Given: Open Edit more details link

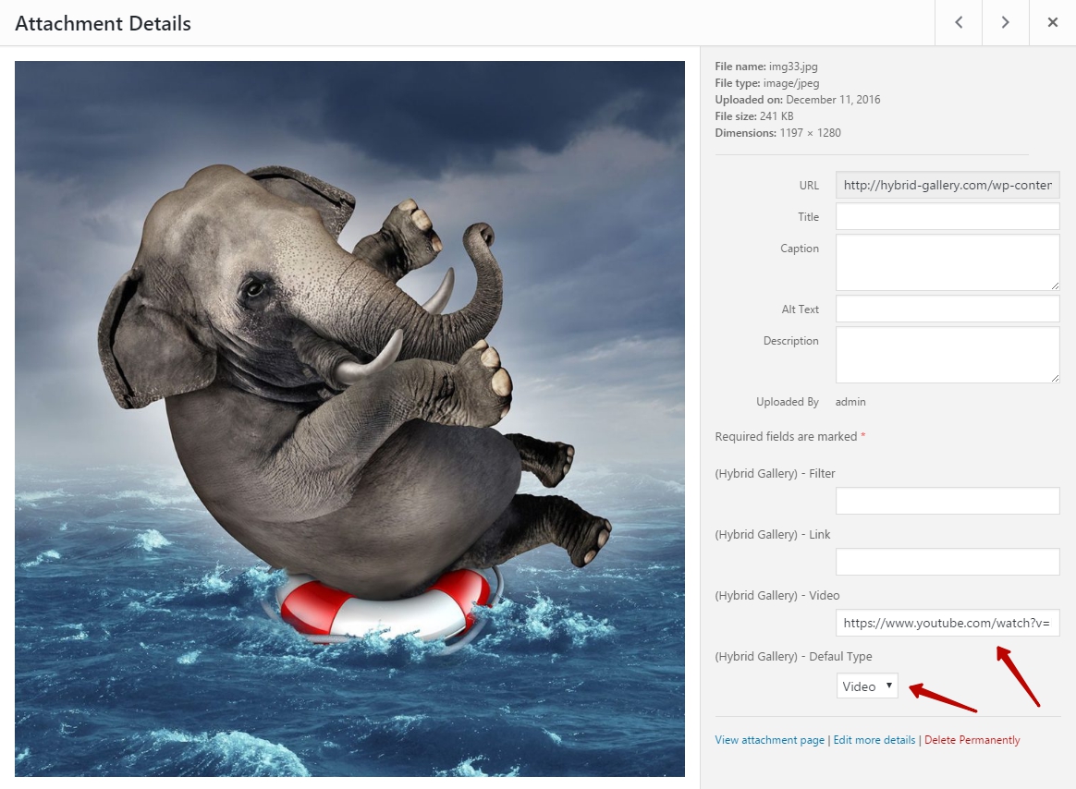Looking at the screenshot, I should pos(874,740).
